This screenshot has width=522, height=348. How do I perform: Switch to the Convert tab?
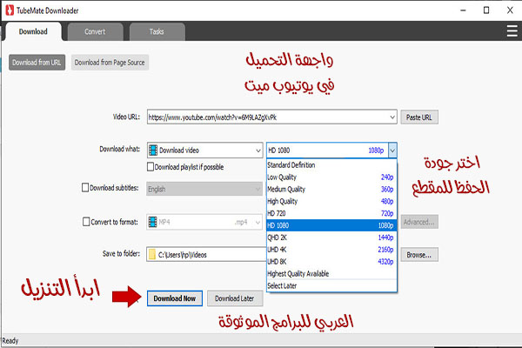[95, 31]
